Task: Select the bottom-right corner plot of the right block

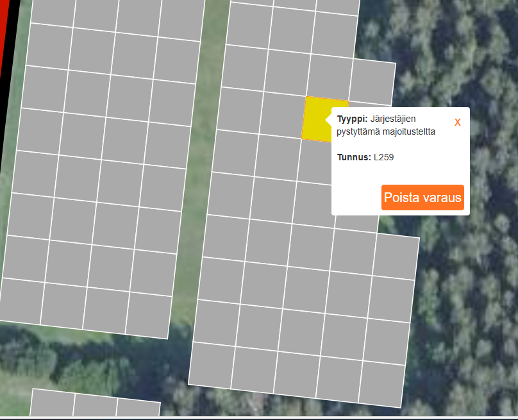Action: coord(381,383)
